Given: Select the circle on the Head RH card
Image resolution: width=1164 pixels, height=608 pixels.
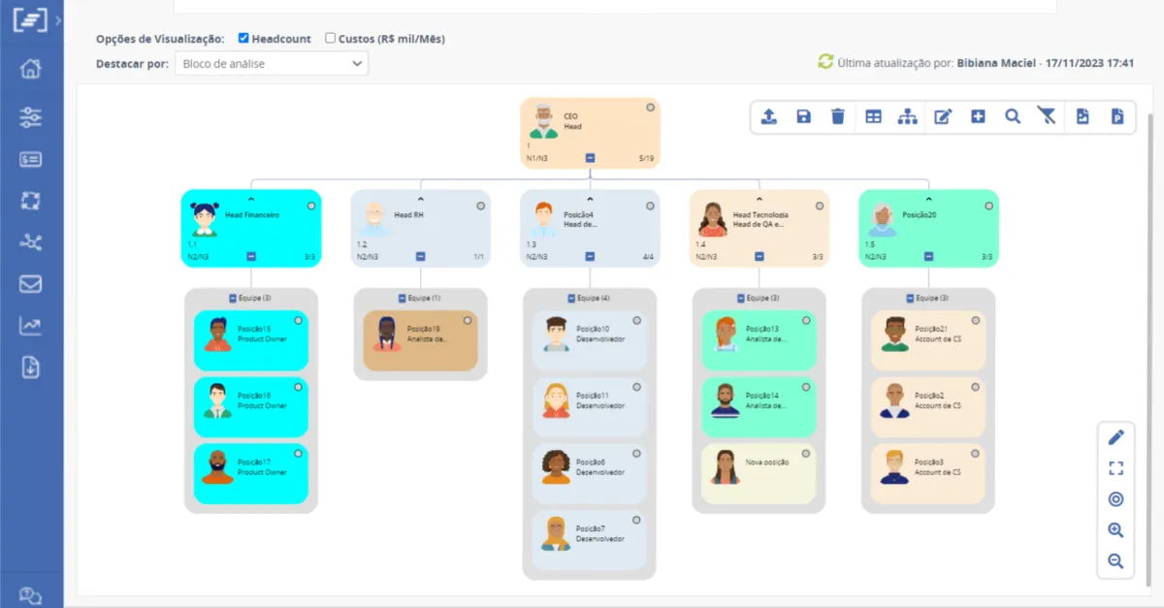Looking at the screenshot, I should point(480,206).
